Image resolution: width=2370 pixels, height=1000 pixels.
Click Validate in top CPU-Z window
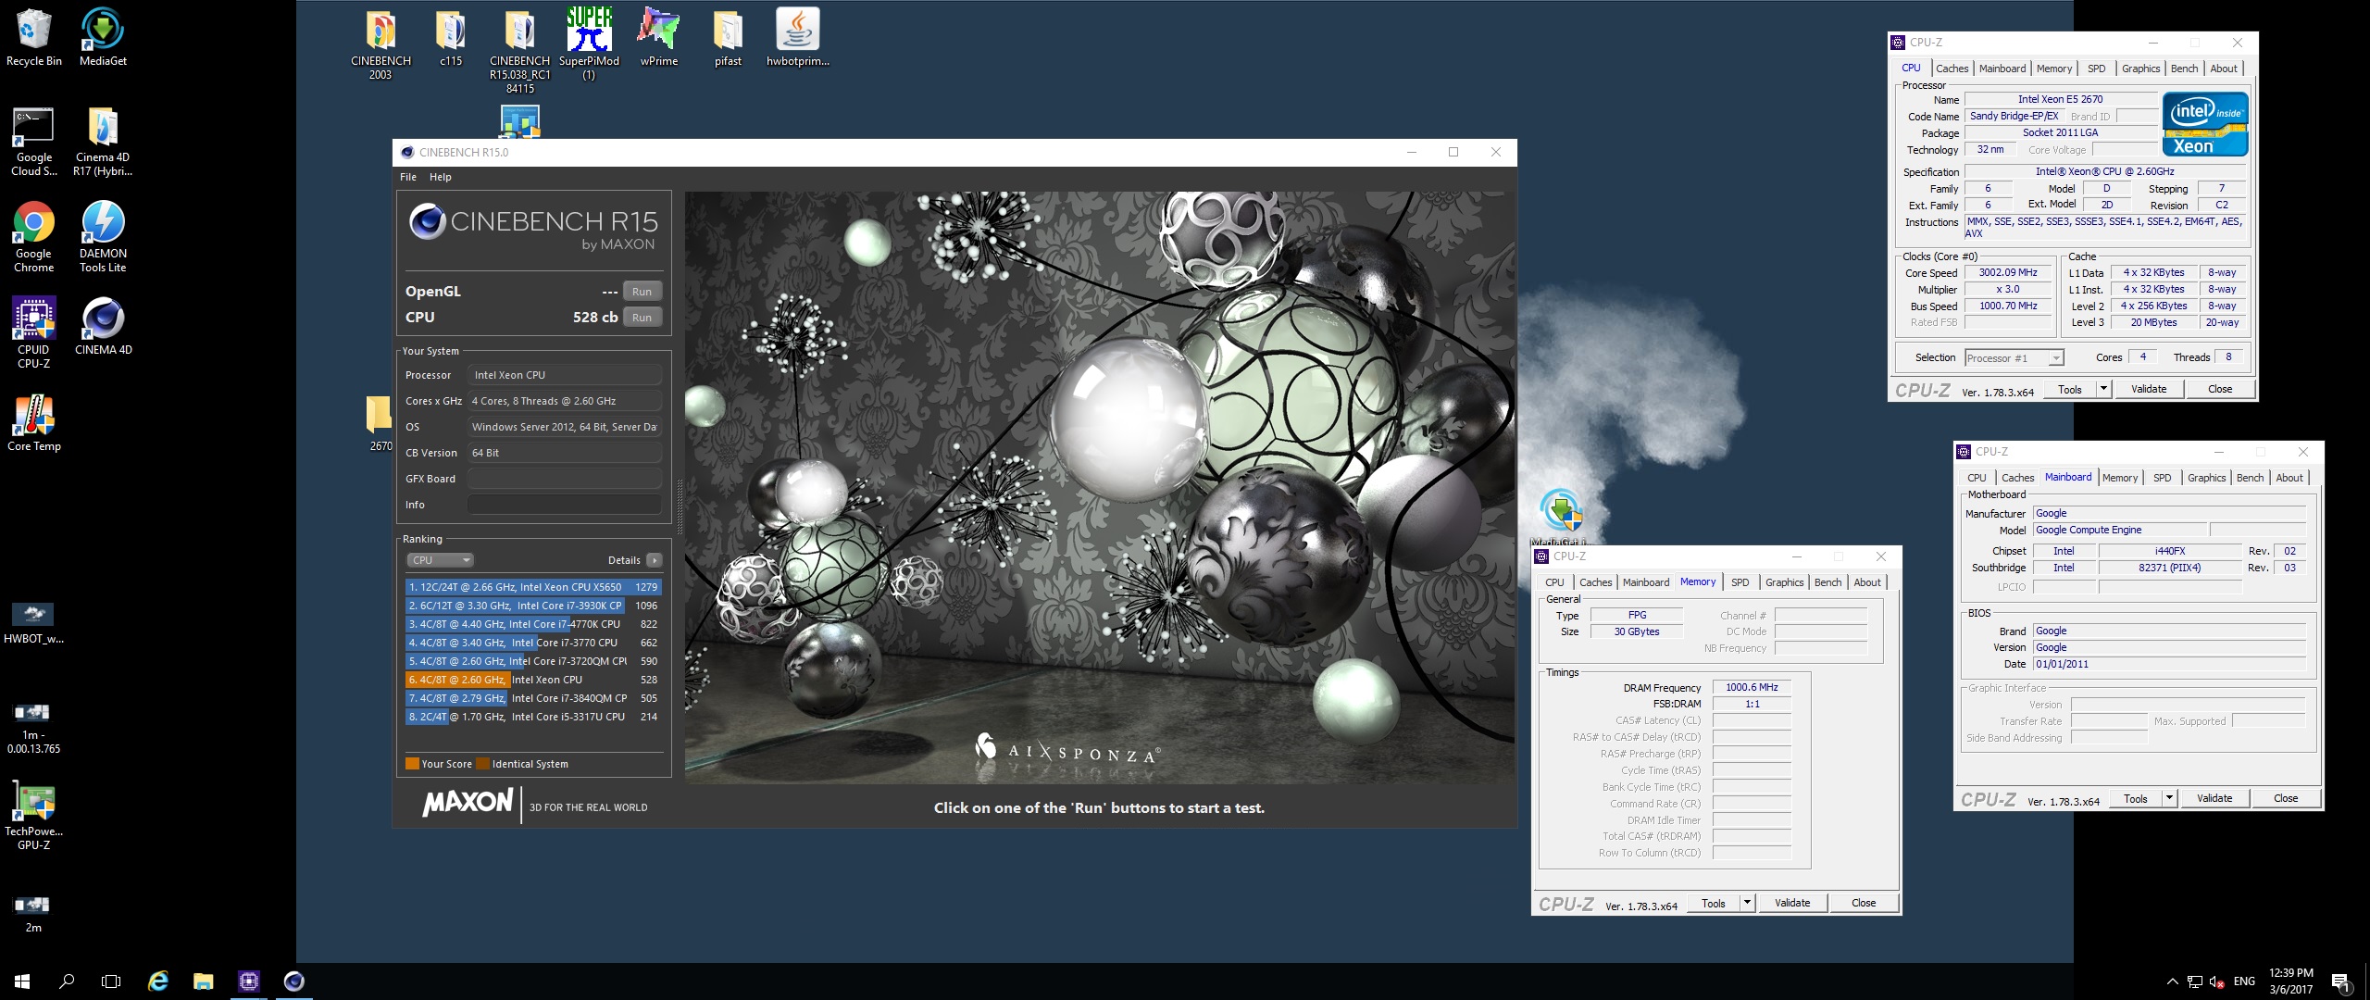click(2149, 389)
